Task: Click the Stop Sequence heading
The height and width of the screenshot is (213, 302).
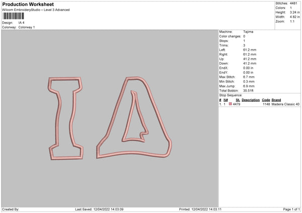Action: coord(231,95)
